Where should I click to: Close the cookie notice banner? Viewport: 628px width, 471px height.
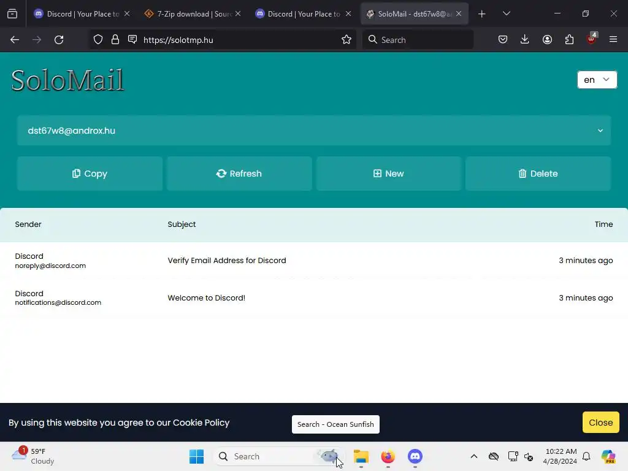coord(601,423)
